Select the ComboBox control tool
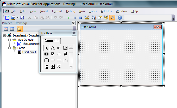 click(x=65, y=48)
